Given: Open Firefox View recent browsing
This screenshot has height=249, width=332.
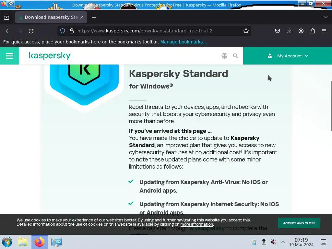Looking at the screenshot, I should coord(6,18).
